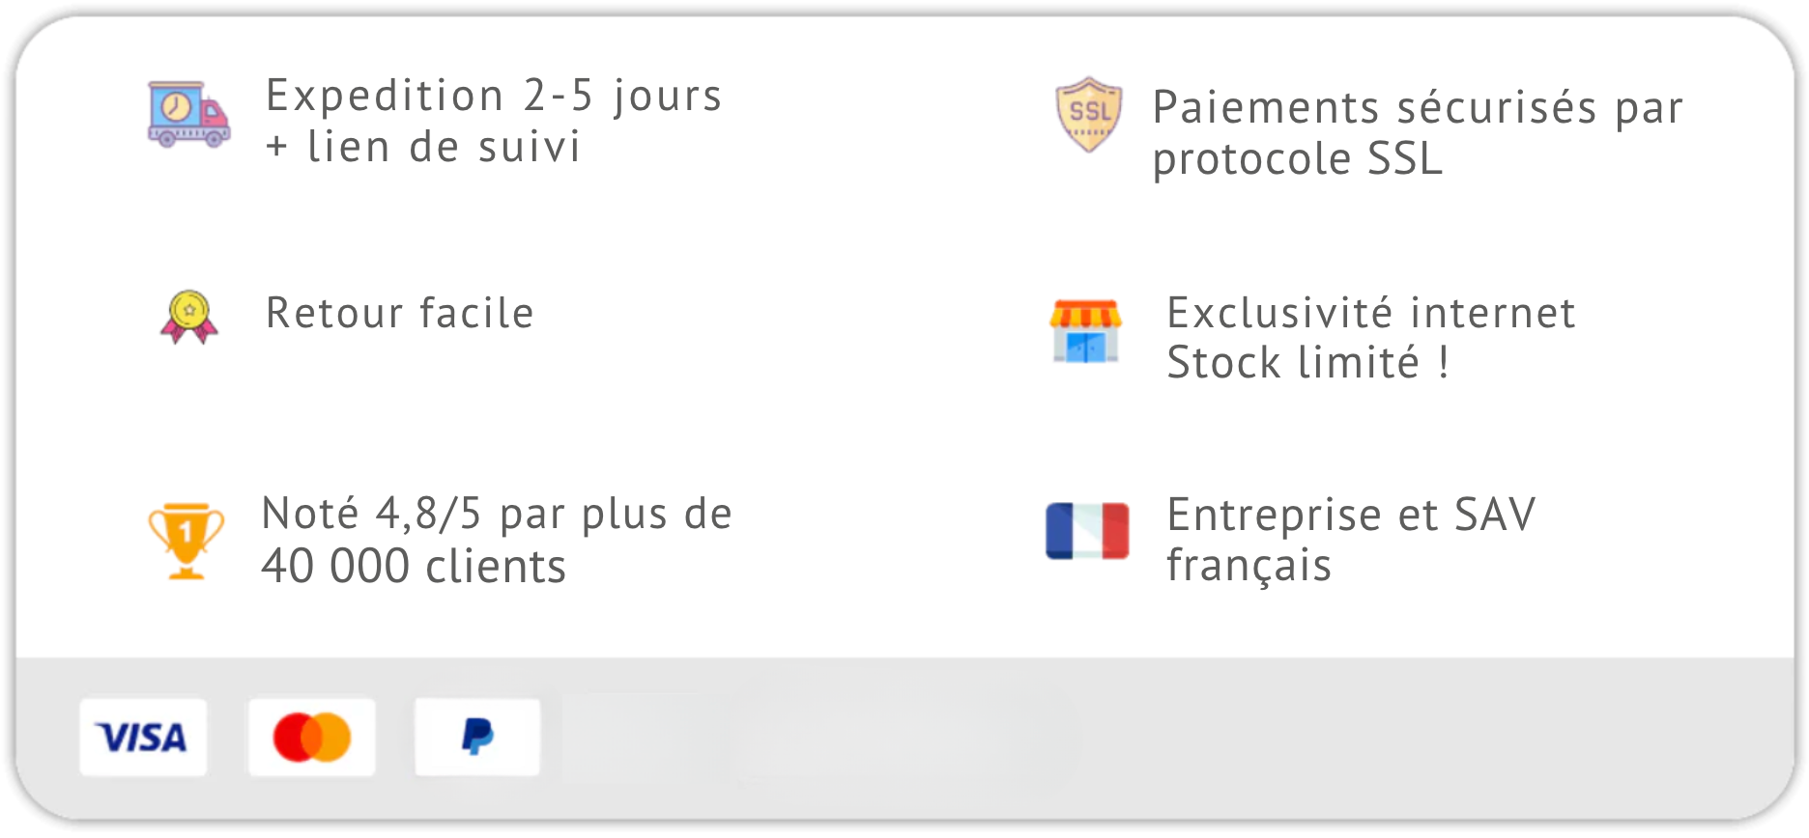
Task: Click 'Entreprise et SAV' text
Action: 1351,515
